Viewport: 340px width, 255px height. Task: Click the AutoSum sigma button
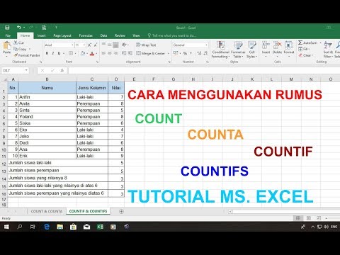click(x=307, y=42)
